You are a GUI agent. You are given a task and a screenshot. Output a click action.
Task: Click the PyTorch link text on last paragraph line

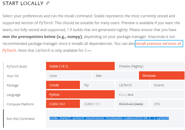point(9,51)
